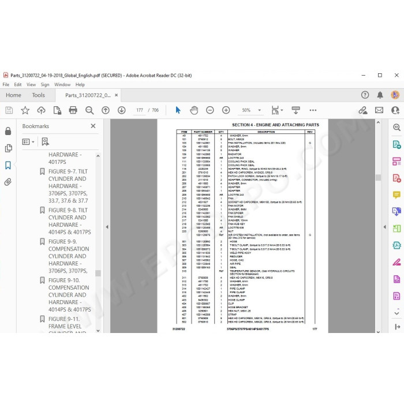
Task: Open the Organize Pages tool
Action: pos(396,161)
